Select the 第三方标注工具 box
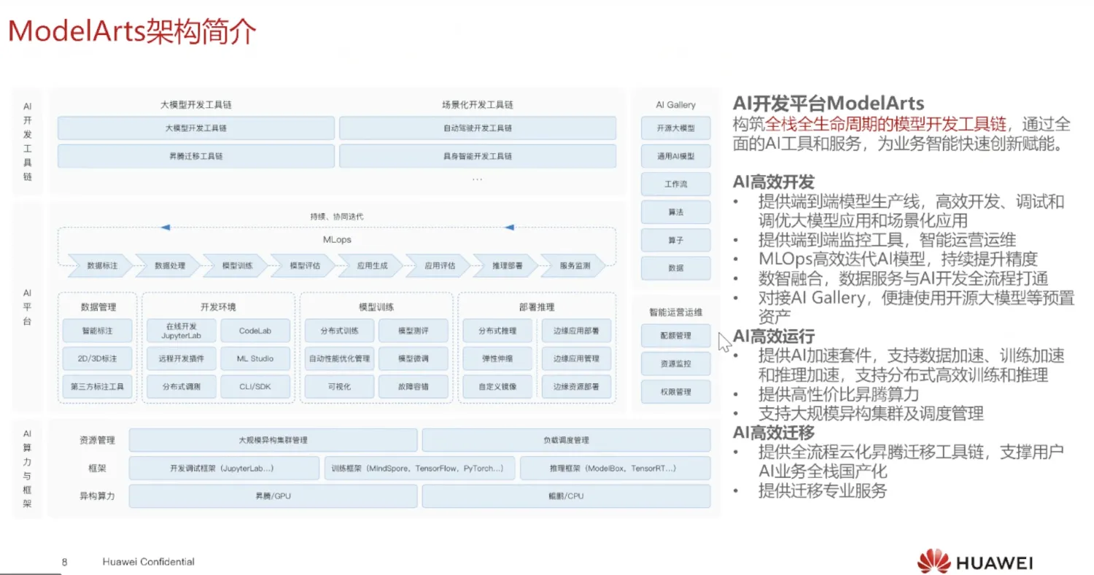1094x575 pixels. (98, 386)
